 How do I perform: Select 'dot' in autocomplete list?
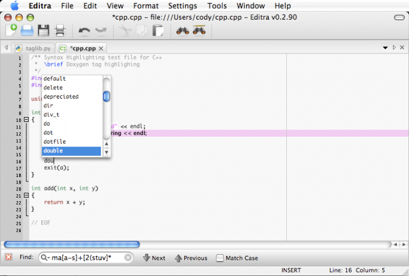pyautogui.click(x=71, y=132)
